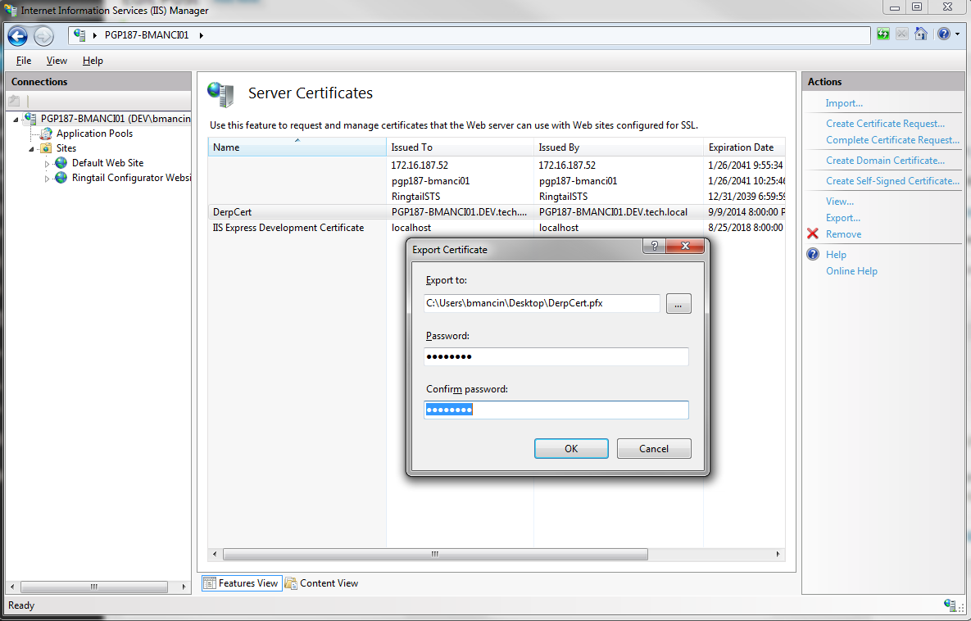971x621 pixels.
Task: Click the Connections panel horizontal scrollbar thumb
Action: click(x=94, y=587)
